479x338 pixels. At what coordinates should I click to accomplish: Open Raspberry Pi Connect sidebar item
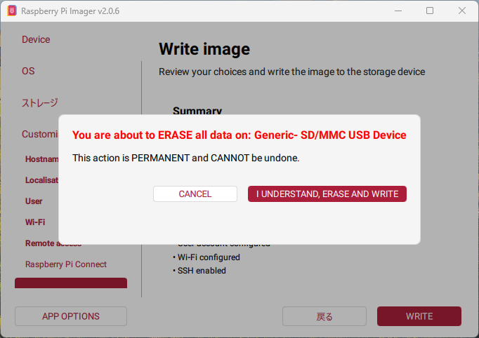tap(66, 264)
